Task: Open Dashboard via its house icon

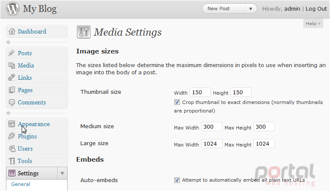Action: (x=12, y=31)
